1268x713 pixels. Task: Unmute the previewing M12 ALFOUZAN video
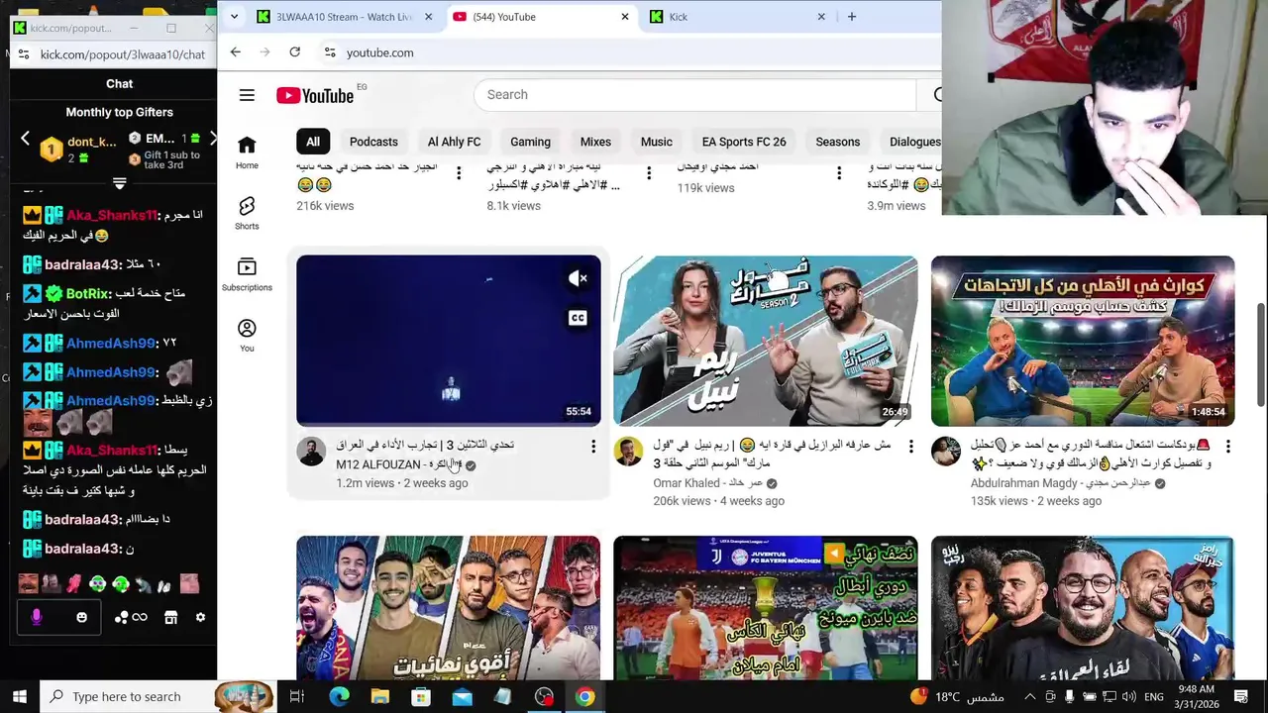(579, 279)
